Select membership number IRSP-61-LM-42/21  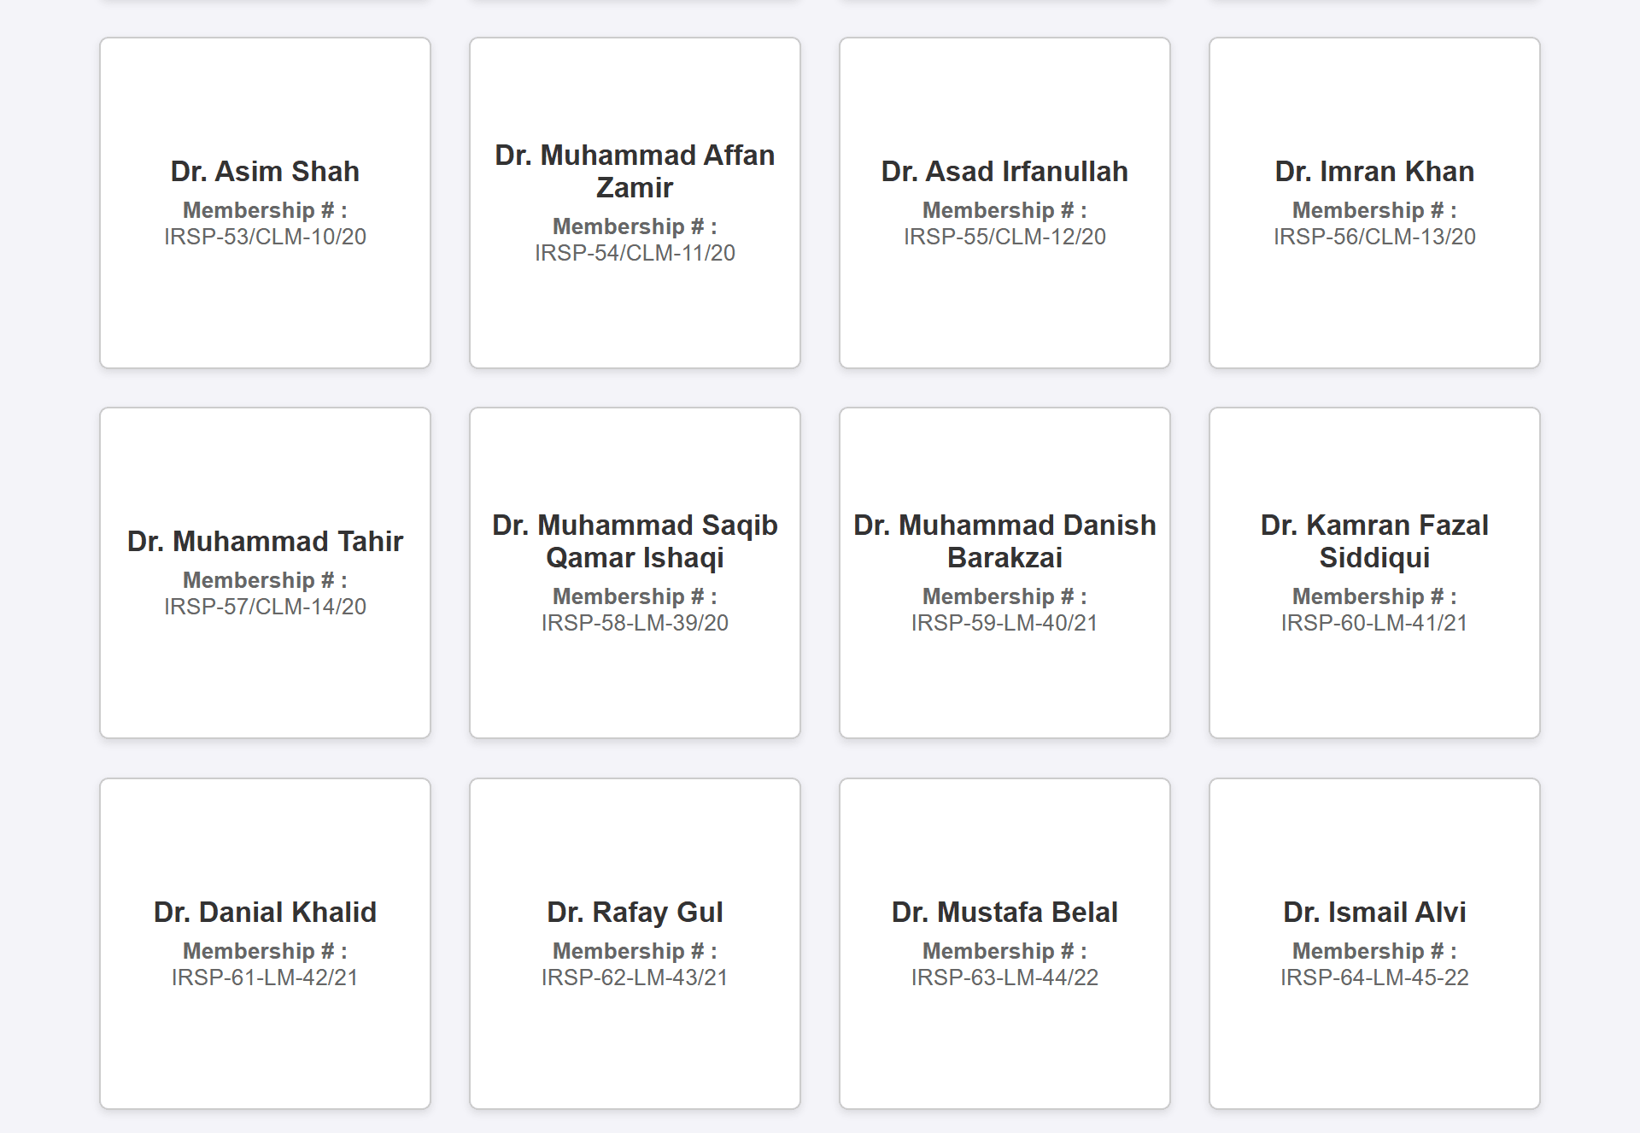pyautogui.click(x=265, y=977)
